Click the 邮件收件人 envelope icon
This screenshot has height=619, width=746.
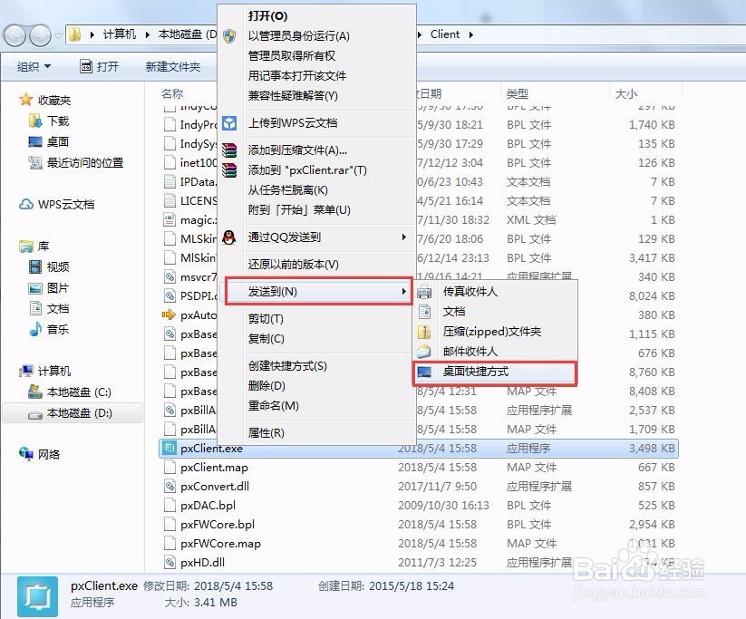423,352
